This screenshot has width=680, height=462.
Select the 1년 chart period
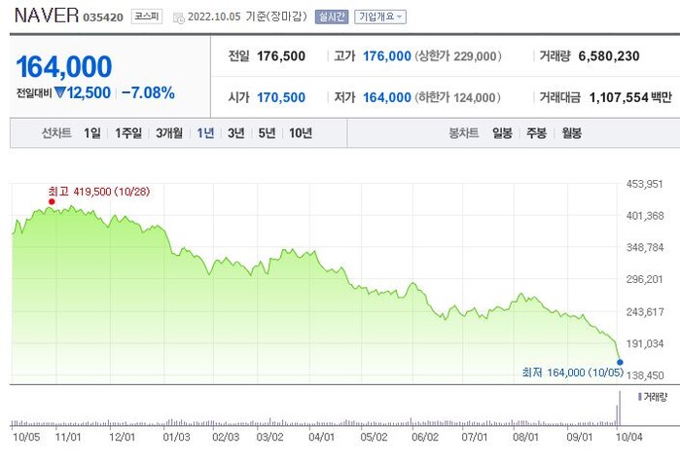pyautogui.click(x=205, y=133)
